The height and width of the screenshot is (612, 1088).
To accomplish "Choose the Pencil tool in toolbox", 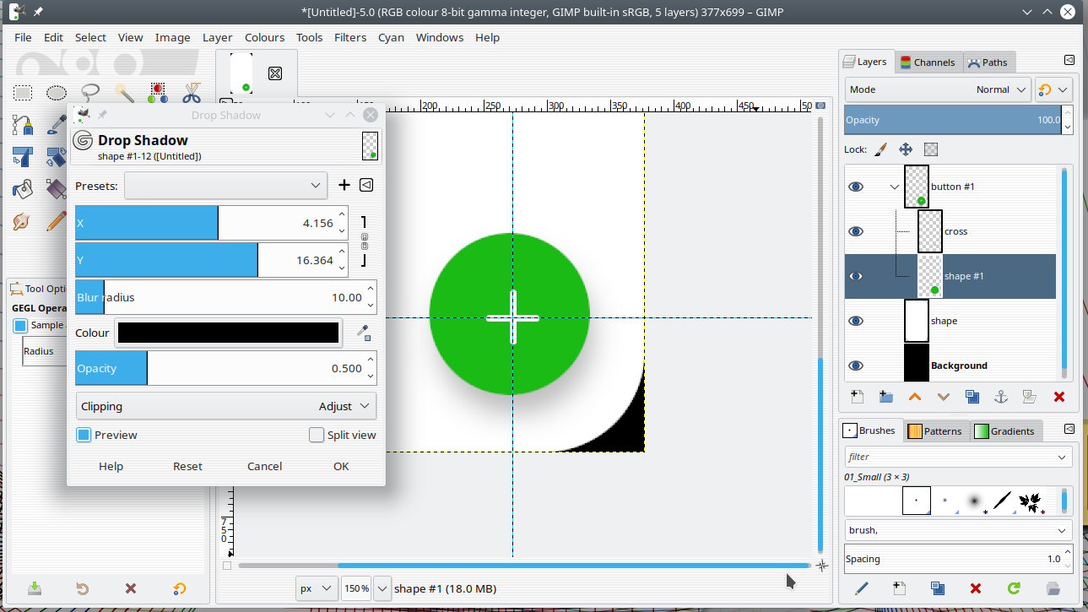I will pyautogui.click(x=57, y=221).
